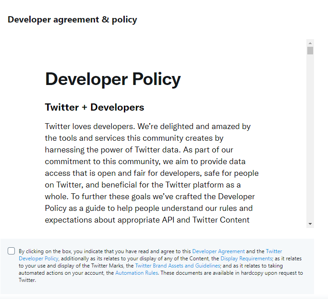Check the developer agreement acceptance box

[11, 251]
